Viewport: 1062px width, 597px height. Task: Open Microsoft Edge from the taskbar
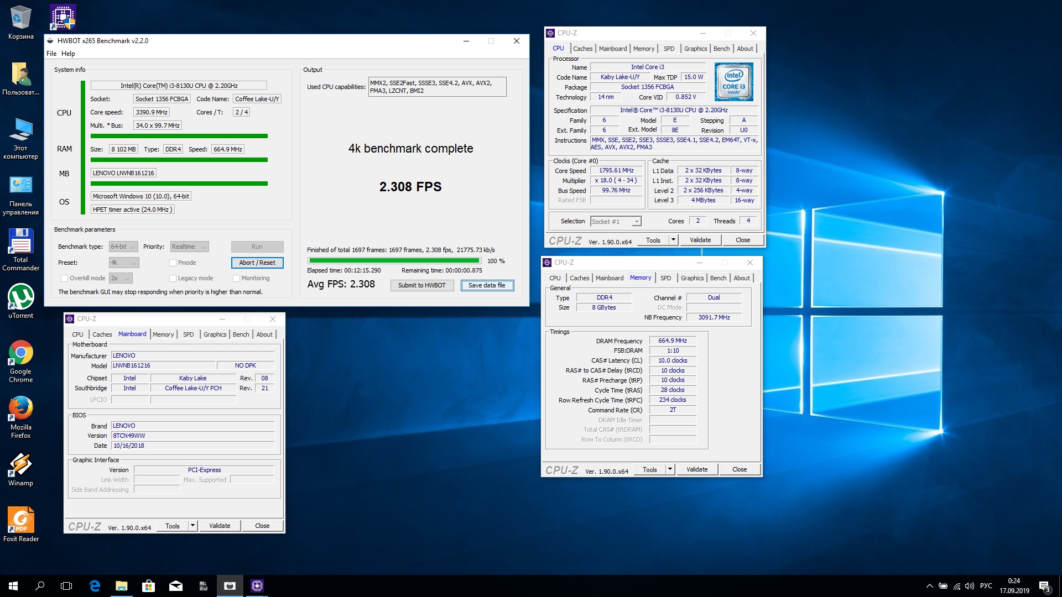(95, 586)
